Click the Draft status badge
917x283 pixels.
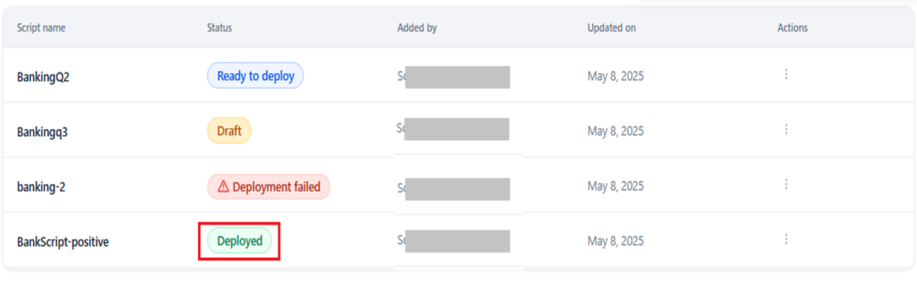[229, 130]
